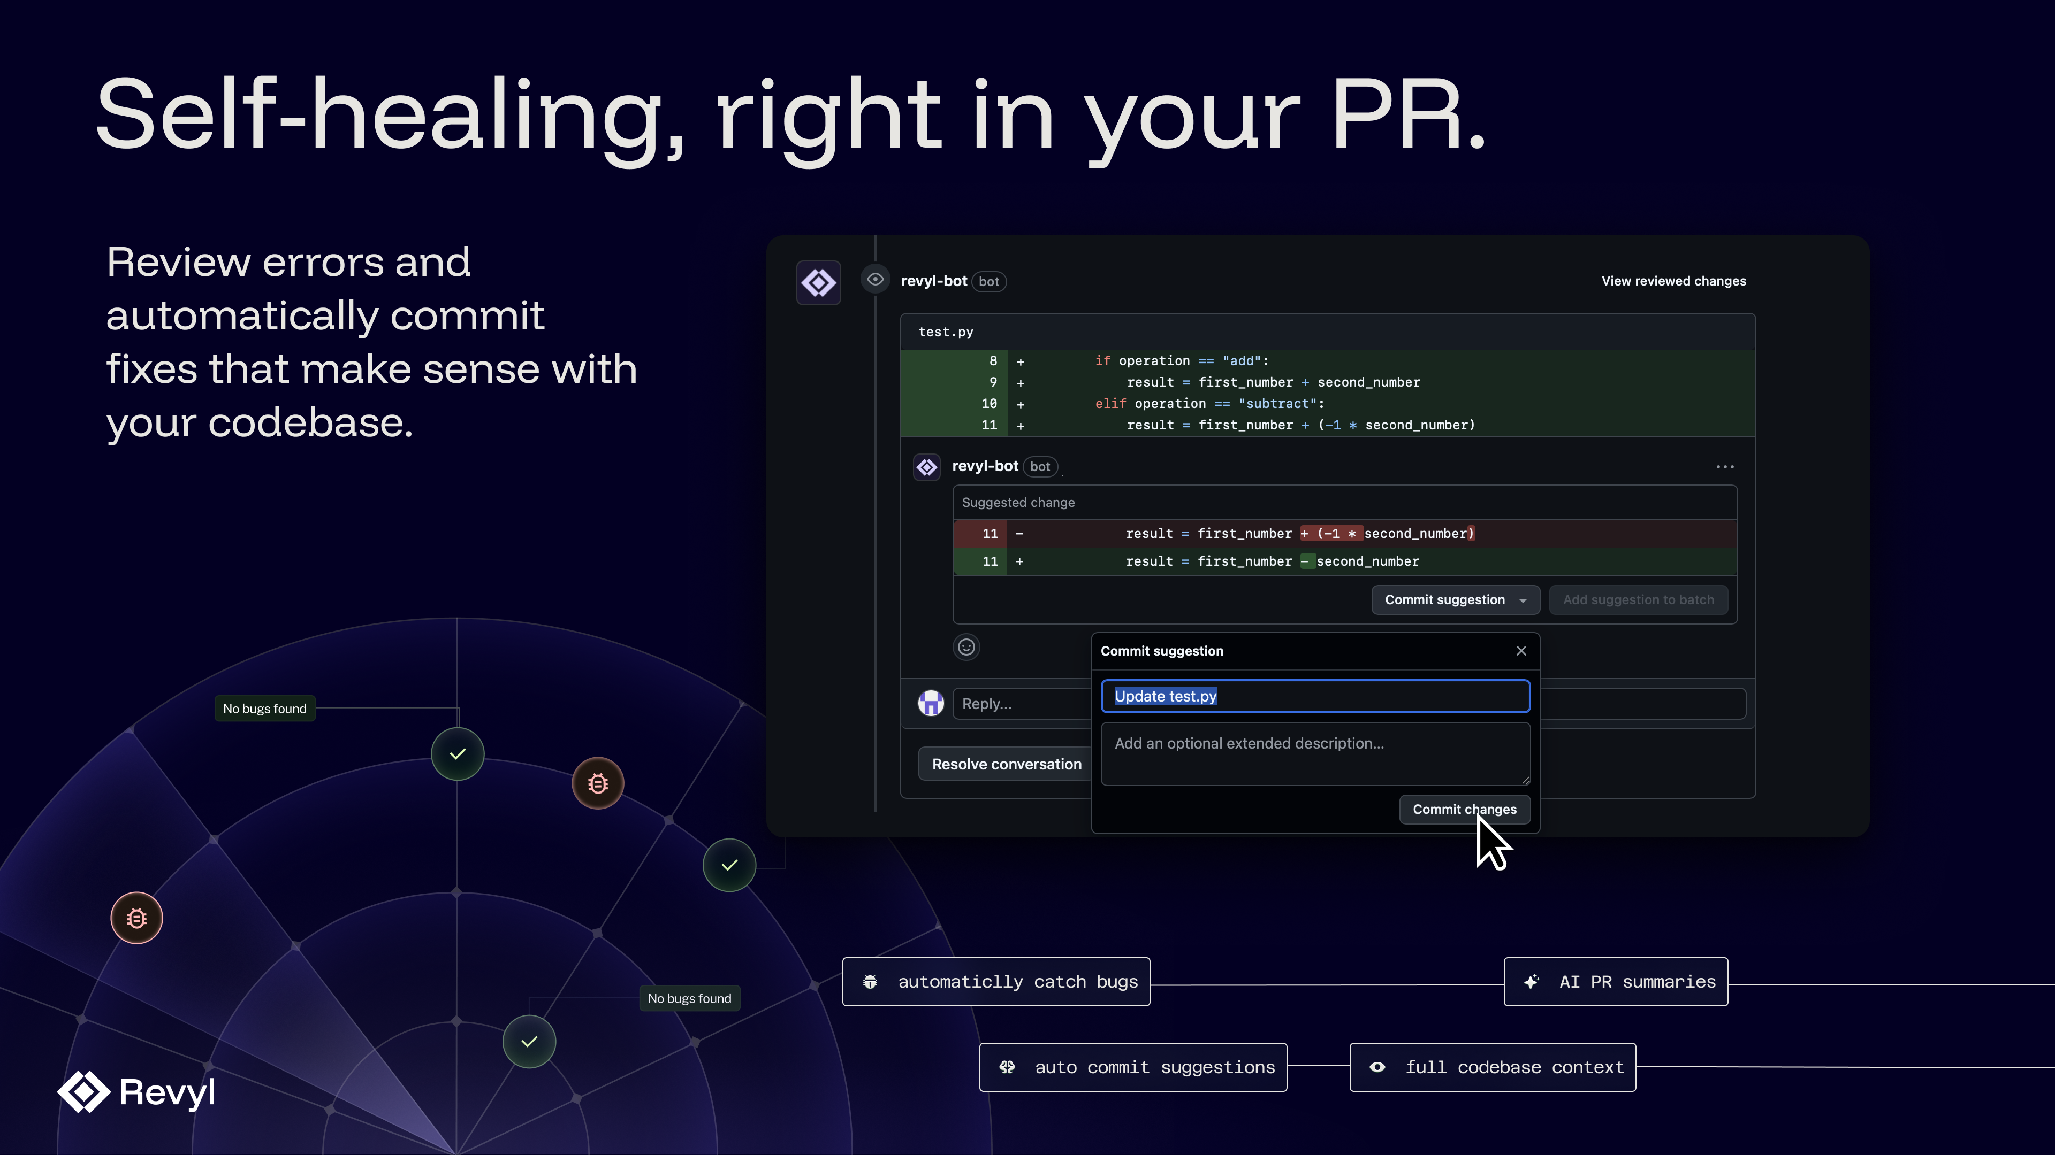Close the Commit suggestion popup
2055x1155 pixels.
click(1521, 650)
